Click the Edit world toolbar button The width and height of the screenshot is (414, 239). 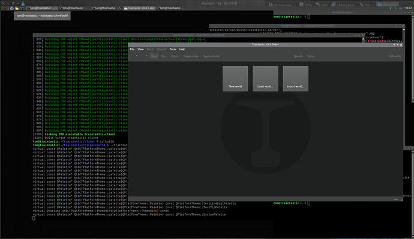(394, 56)
